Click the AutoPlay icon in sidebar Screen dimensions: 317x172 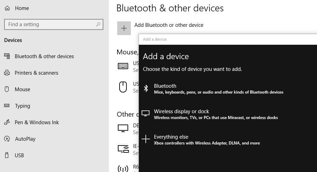(x=7, y=139)
